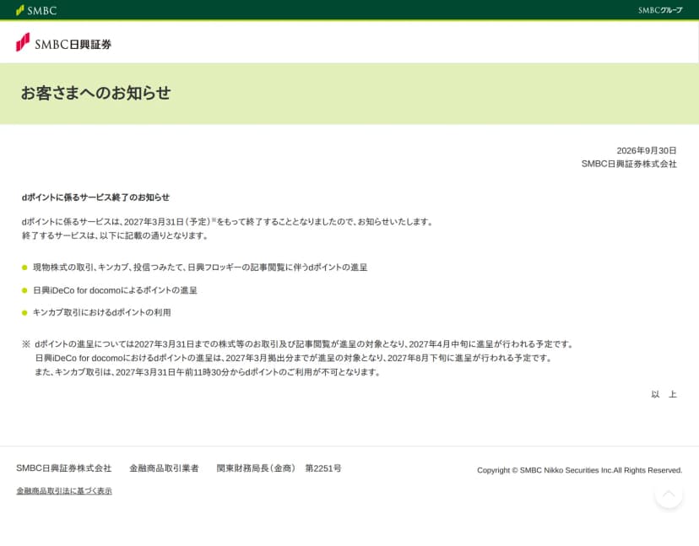Click footer text SMBC日興証券株式会社
This screenshot has width=699, height=546.
coord(64,468)
